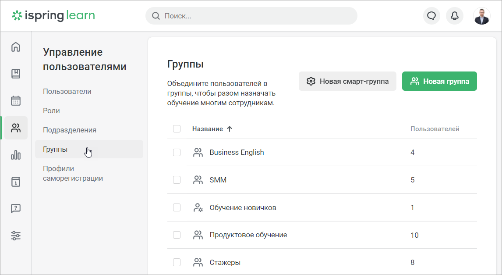Click the SMM group icon
The image size is (502, 275).
198,180
